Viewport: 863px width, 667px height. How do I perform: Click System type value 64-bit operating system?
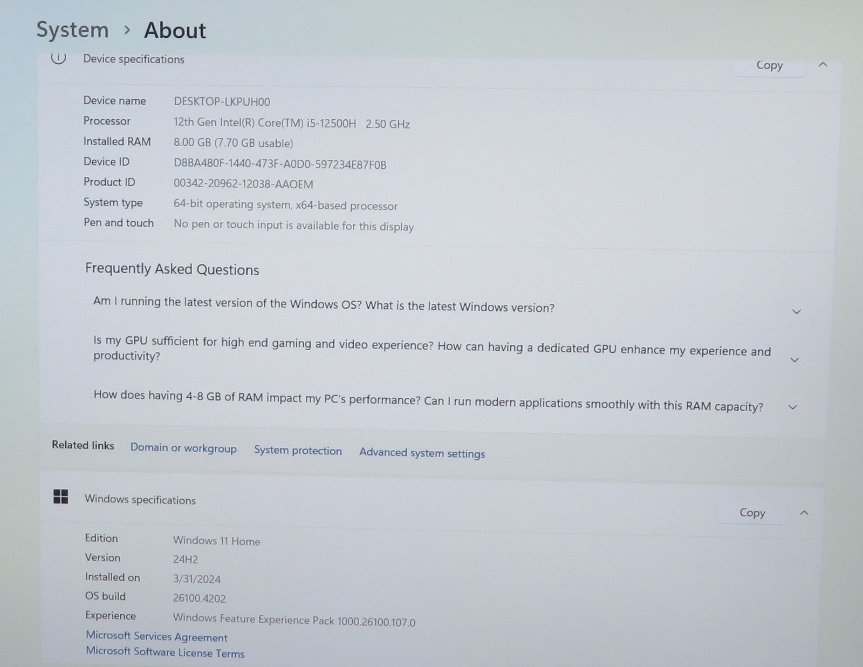pyautogui.click(x=285, y=205)
